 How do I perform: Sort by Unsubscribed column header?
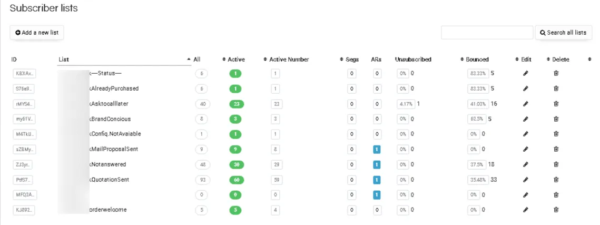click(x=413, y=60)
